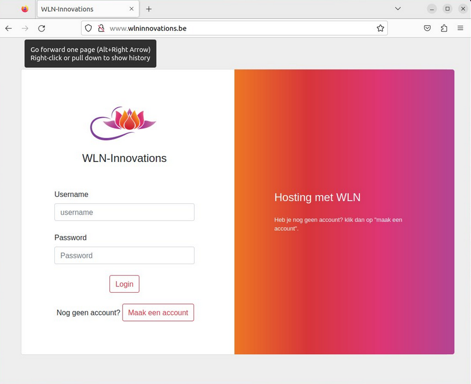Click the Firefox View icon
Image resolution: width=471 pixels, height=384 pixels.
pos(25,9)
